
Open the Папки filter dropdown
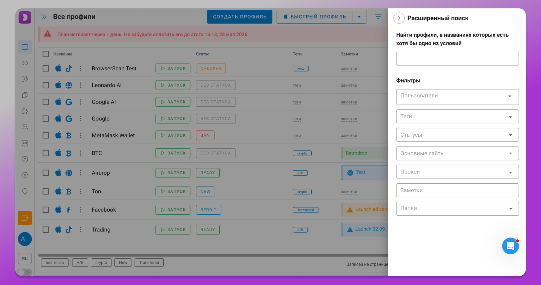[457, 209]
